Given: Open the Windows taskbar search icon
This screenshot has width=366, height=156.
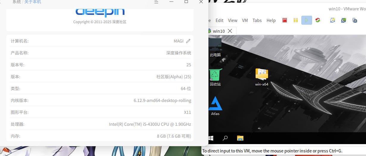Looking at the screenshot, I should click(x=225, y=138).
